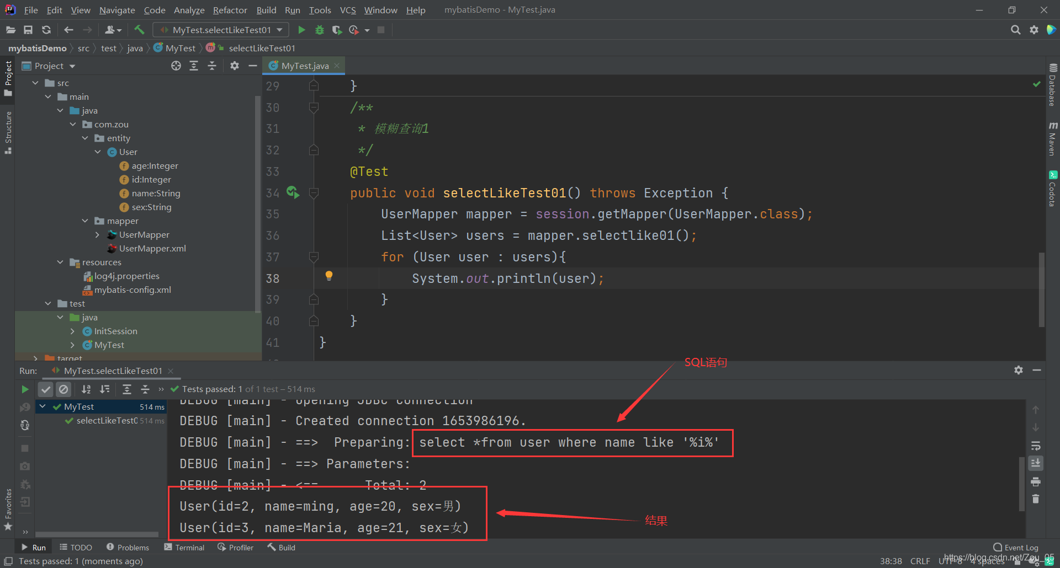Click mybatisDemo breadcrumb in navigation bar
This screenshot has width=1060, height=568.
pyautogui.click(x=37, y=48)
